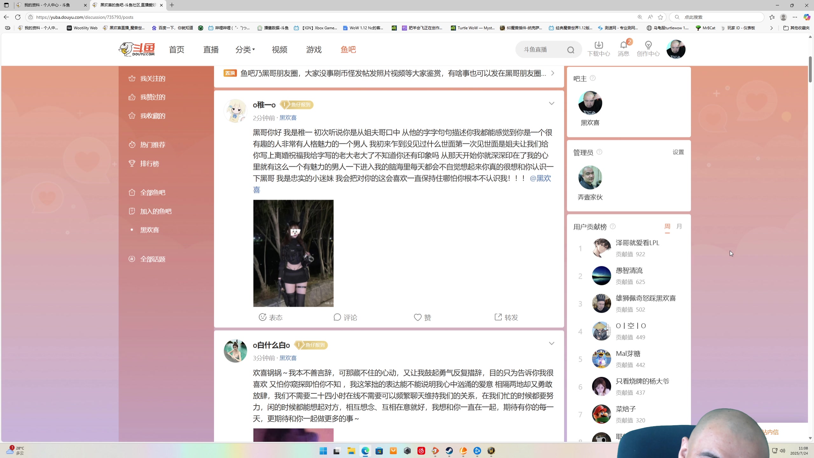814x458 pixels.
Task: Open 热门推荐 in the sidebar
Action: [147, 145]
